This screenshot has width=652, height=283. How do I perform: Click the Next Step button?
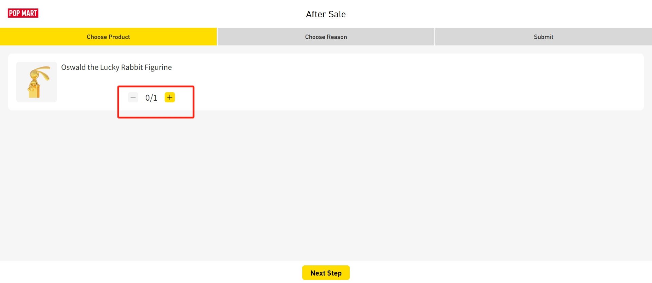click(326, 273)
